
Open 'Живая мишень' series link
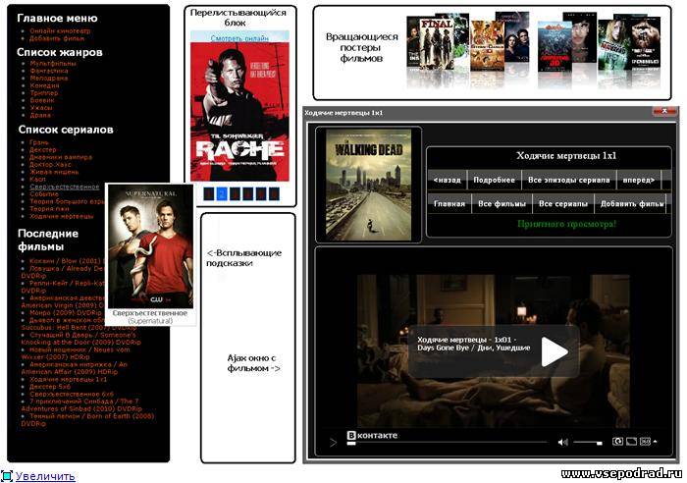(54, 172)
